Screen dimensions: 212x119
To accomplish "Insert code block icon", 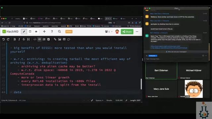I will [x=35, y=39].
